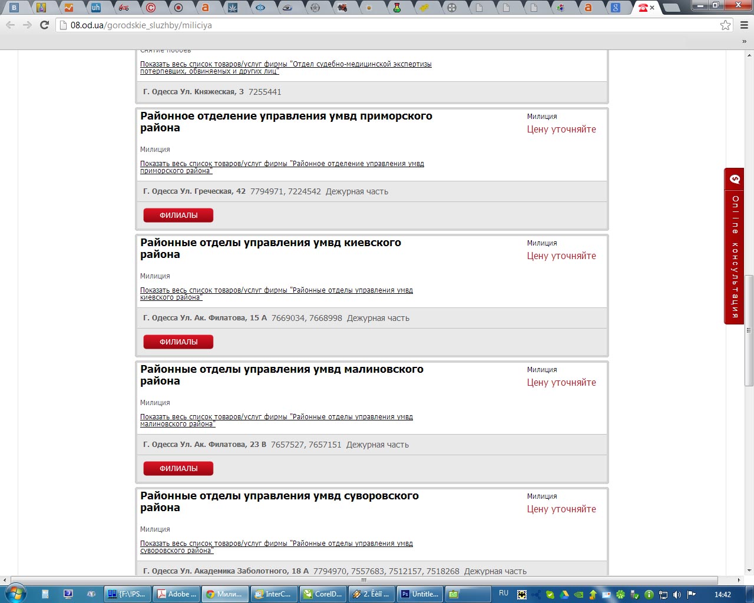
Task: Click the vertical page scrollbar thumb
Action: point(749,330)
